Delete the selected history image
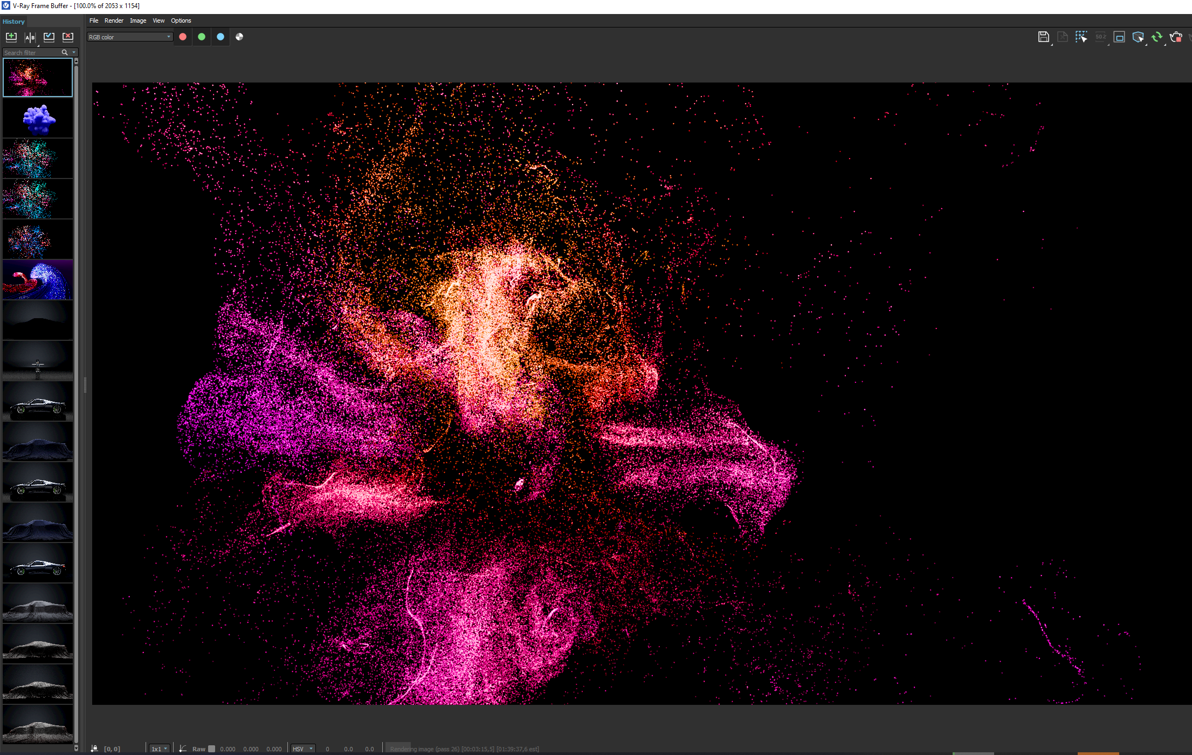The height and width of the screenshot is (755, 1192). pyautogui.click(x=68, y=37)
